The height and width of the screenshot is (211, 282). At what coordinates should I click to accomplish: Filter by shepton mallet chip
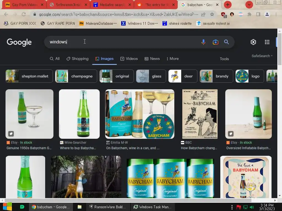(29, 76)
